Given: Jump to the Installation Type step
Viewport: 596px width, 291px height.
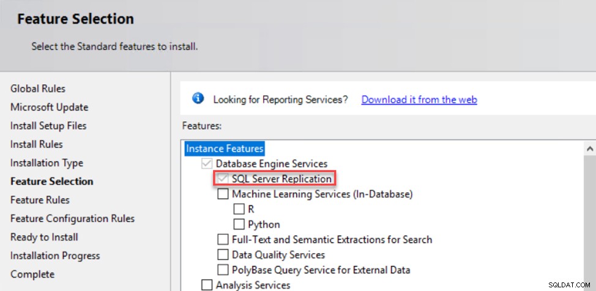Looking at the screenshot, I should click(47, 163).
